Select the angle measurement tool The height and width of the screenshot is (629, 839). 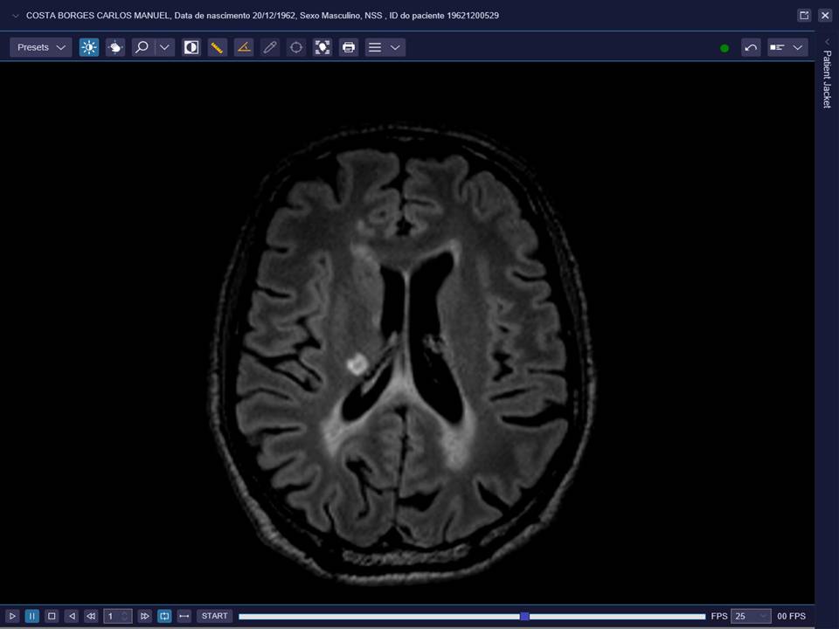click(244, 47)
